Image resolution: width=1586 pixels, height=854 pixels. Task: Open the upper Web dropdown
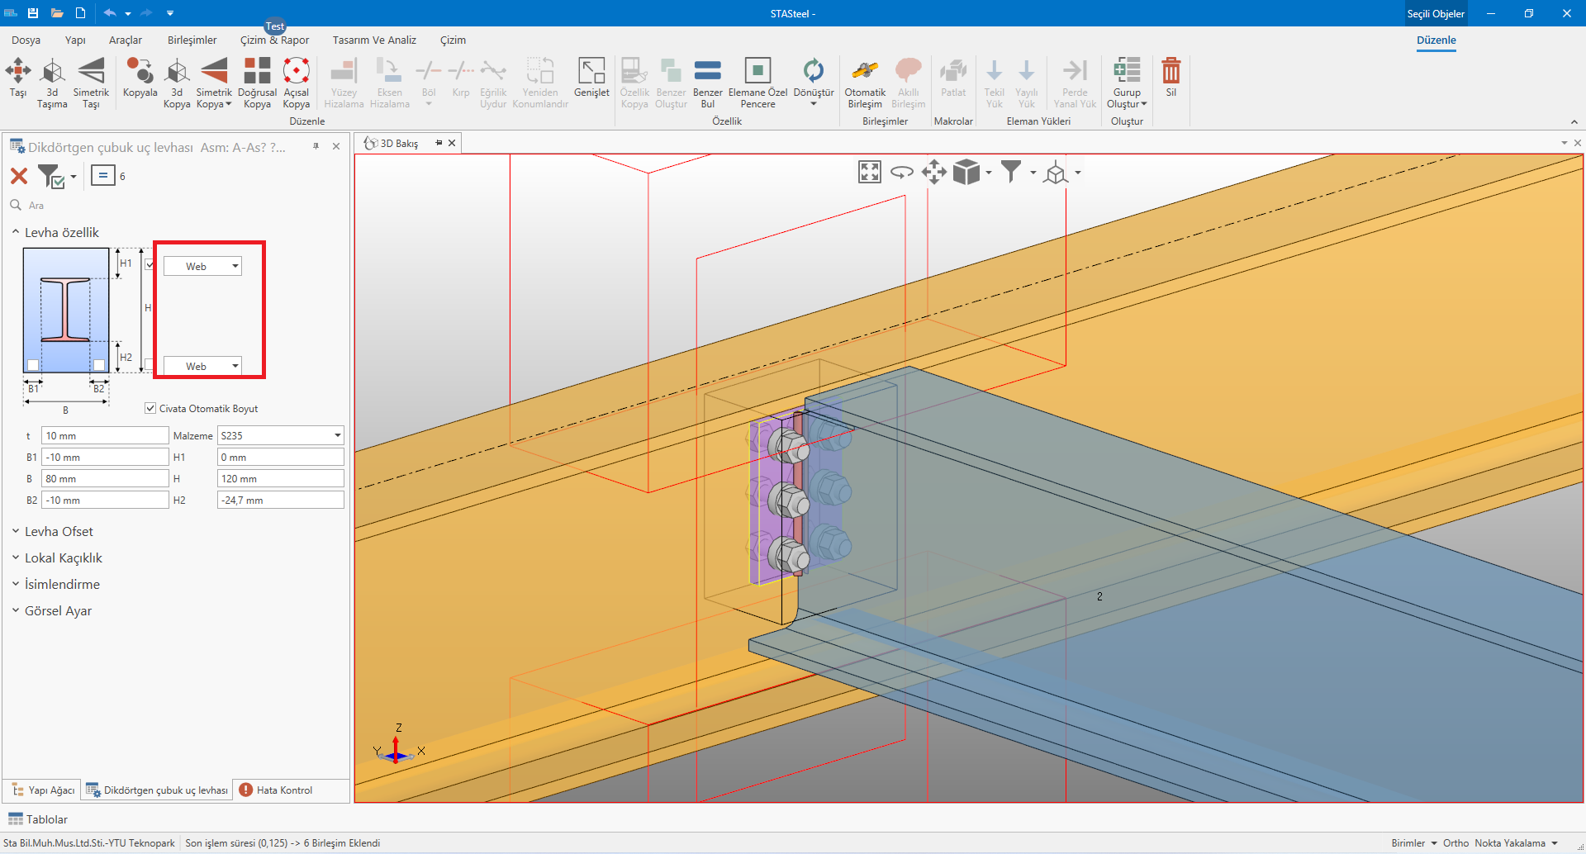[202, 266]
